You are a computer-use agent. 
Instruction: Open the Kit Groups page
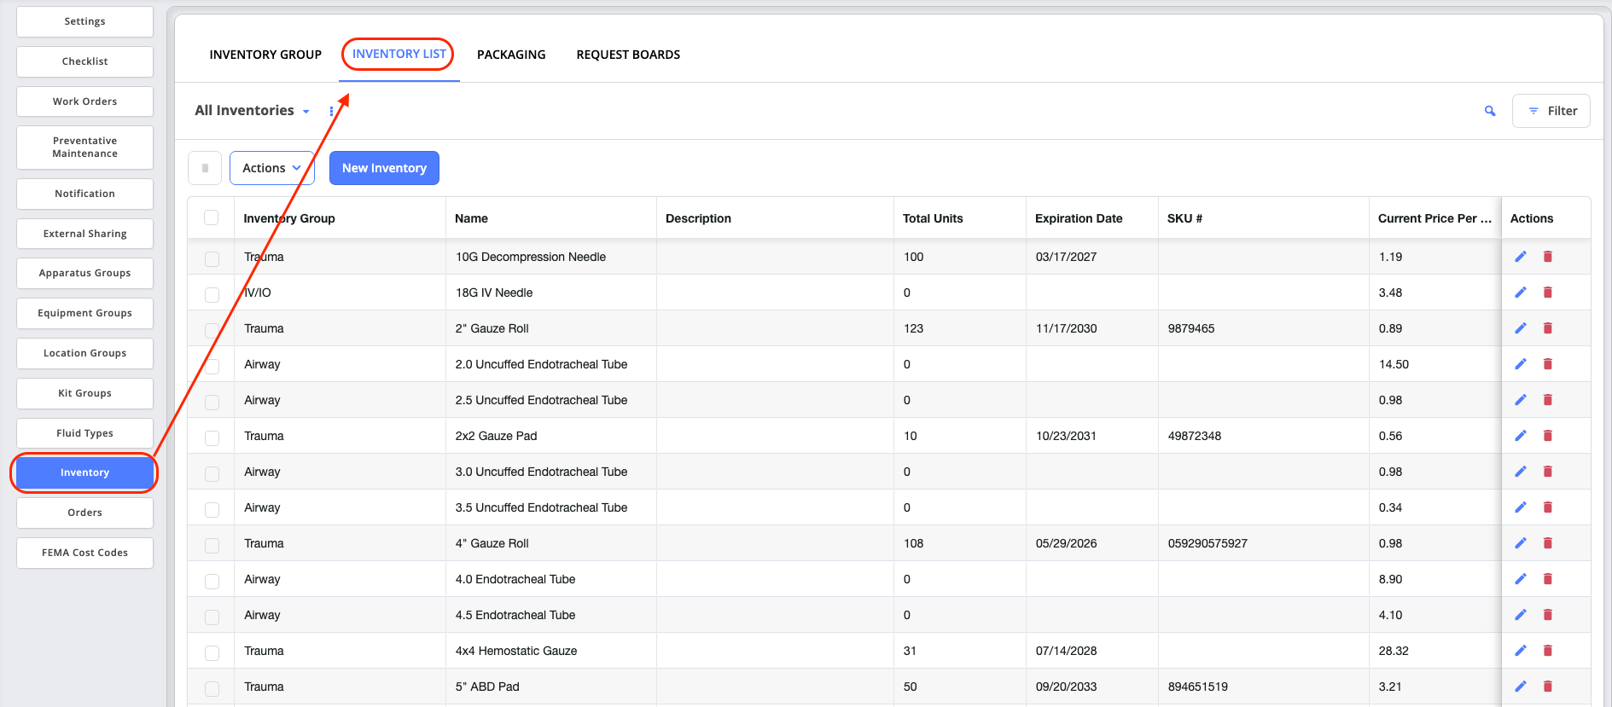[84, 393]
